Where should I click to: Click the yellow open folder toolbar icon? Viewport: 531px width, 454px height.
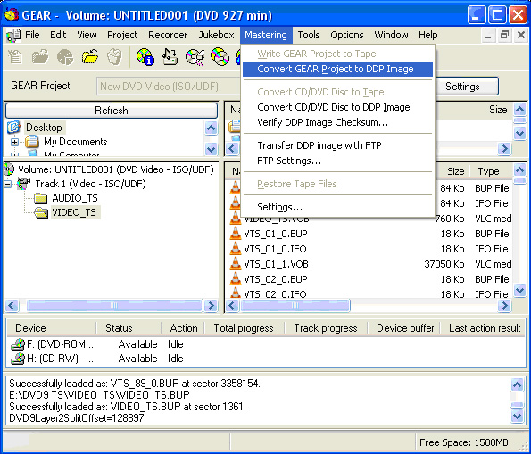[90, 56]
